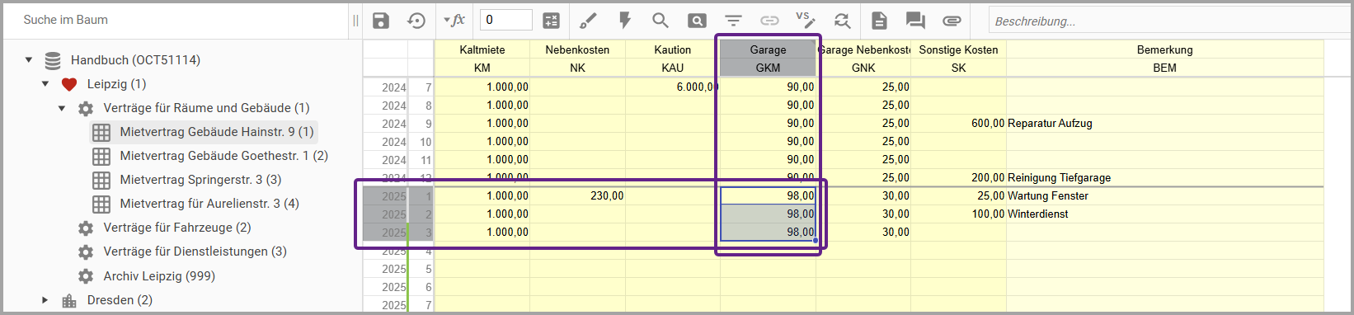
Task: Click the VS compare edit icon
Action: pos(806,20)
